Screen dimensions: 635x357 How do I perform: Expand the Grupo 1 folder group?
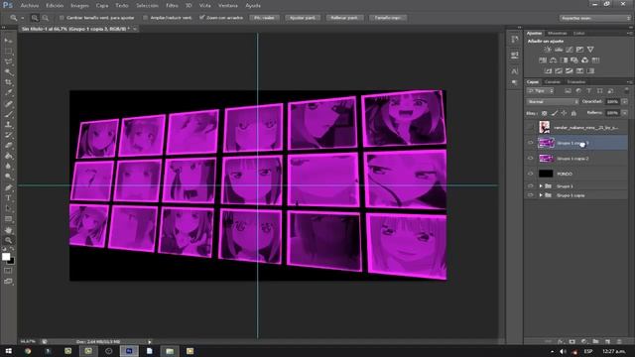point(541,186)
